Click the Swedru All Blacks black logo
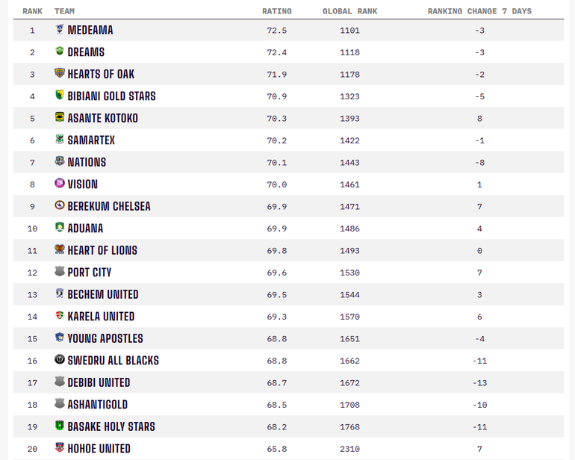 coord(60,359)
